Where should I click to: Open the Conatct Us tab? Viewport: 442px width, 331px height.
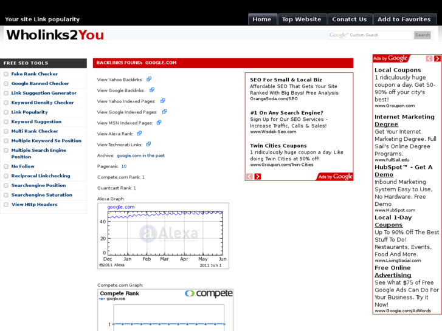[350, 19]
